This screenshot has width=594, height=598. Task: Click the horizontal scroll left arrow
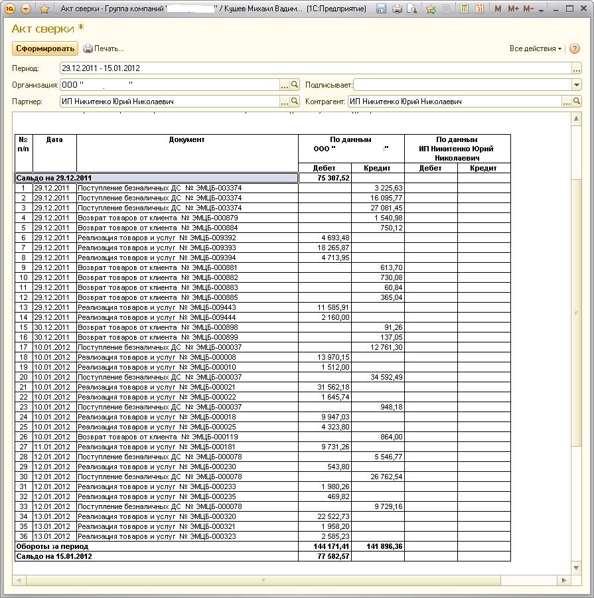click(19, 581)
